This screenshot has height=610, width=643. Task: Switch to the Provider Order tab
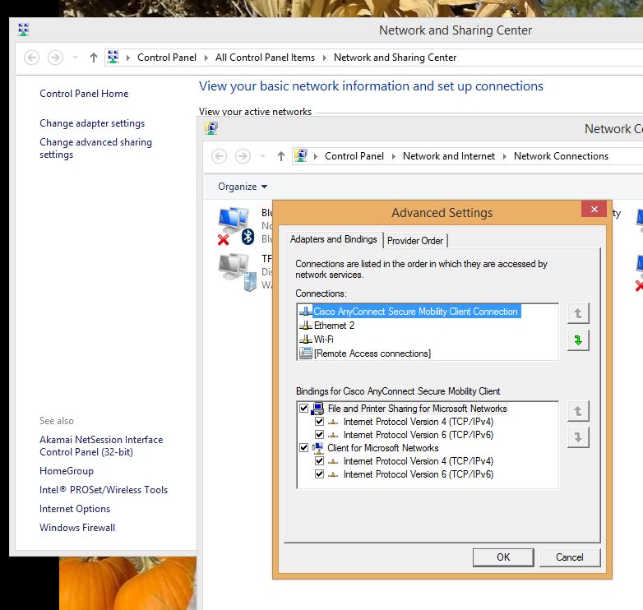(x=415, y=240)
